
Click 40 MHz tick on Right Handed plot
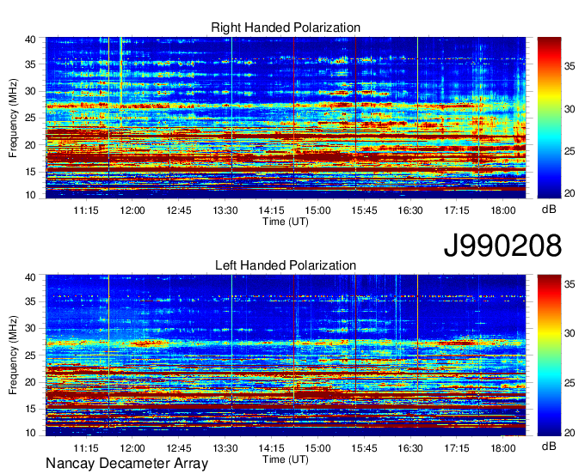point(30,39)
